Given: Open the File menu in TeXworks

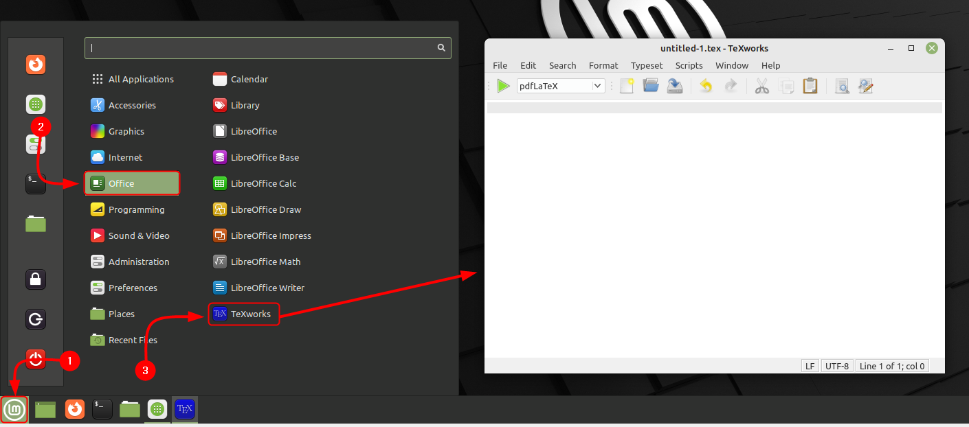Looking at the screenshot, I should [500, 65].
